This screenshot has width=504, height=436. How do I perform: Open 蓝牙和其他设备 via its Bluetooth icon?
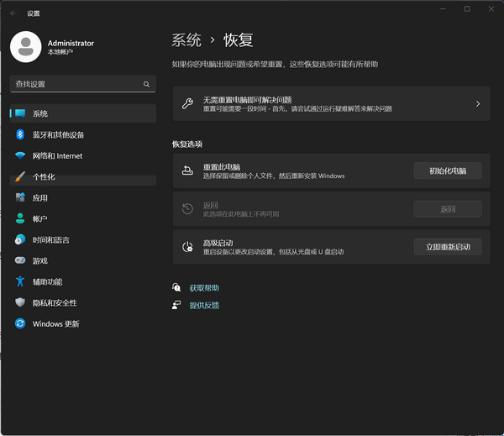20,134
